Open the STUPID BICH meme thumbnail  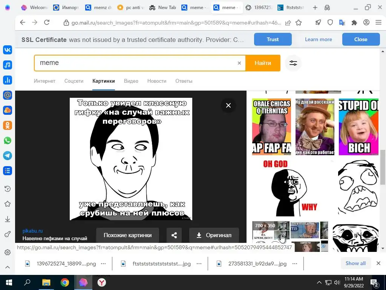pyautogui.click(x=358, y=127)
